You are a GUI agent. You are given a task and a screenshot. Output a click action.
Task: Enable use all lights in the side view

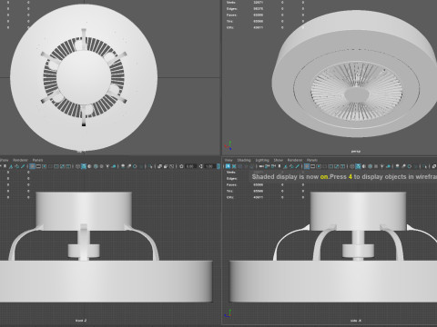(381, 166)
